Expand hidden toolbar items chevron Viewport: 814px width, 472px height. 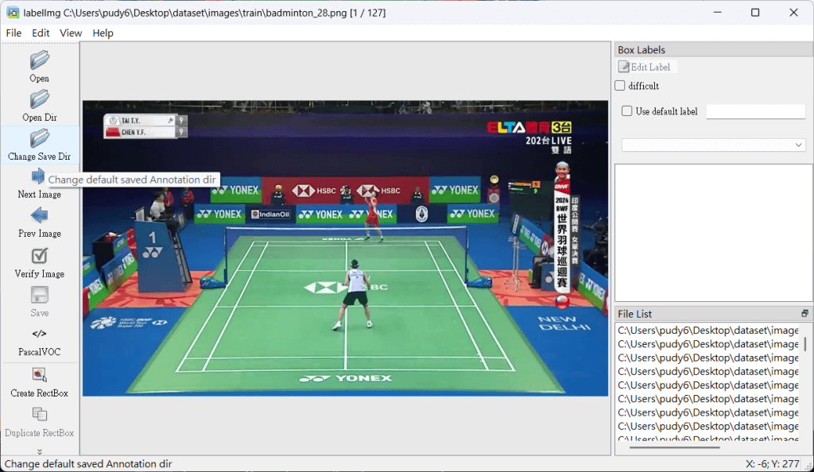pyautogui.click(x=39, y=451)
